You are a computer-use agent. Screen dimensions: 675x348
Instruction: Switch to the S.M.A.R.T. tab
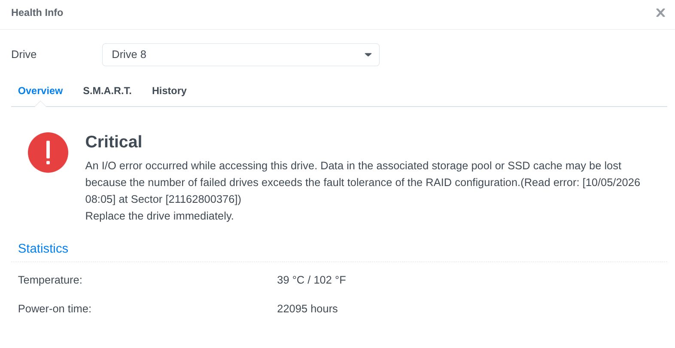pyautogui.click(x=107, y=91)
